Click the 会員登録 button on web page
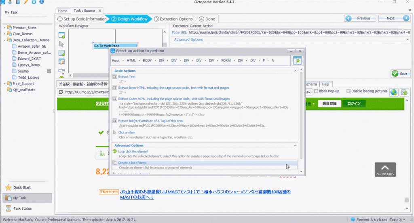 click(329, 103)
